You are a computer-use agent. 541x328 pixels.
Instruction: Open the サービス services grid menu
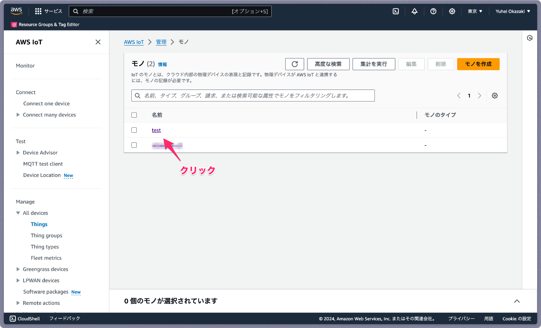tap(49, 11)
